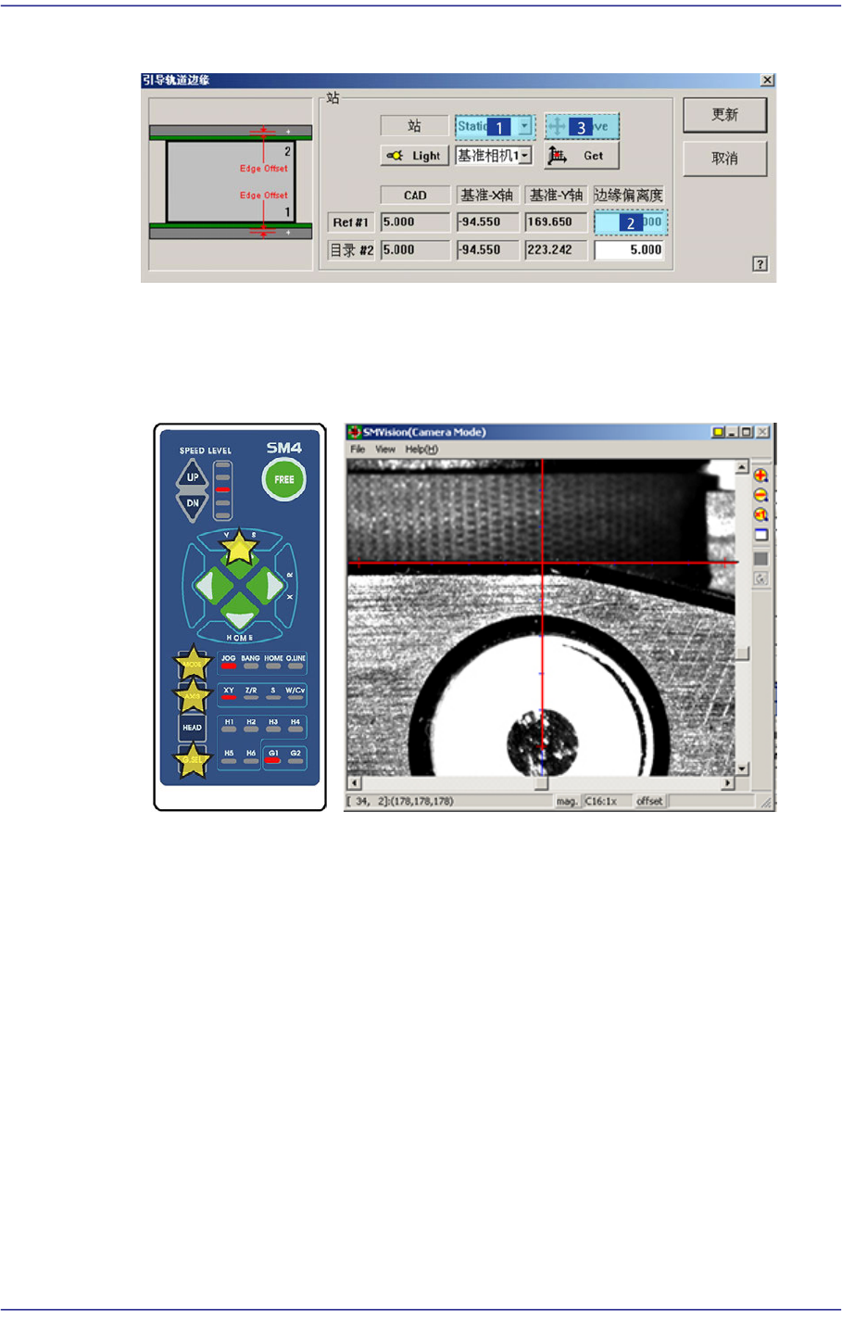Click the speed level UP button
The width and height of the screenshot is (842, 1320).
click(x=193, y=477)
